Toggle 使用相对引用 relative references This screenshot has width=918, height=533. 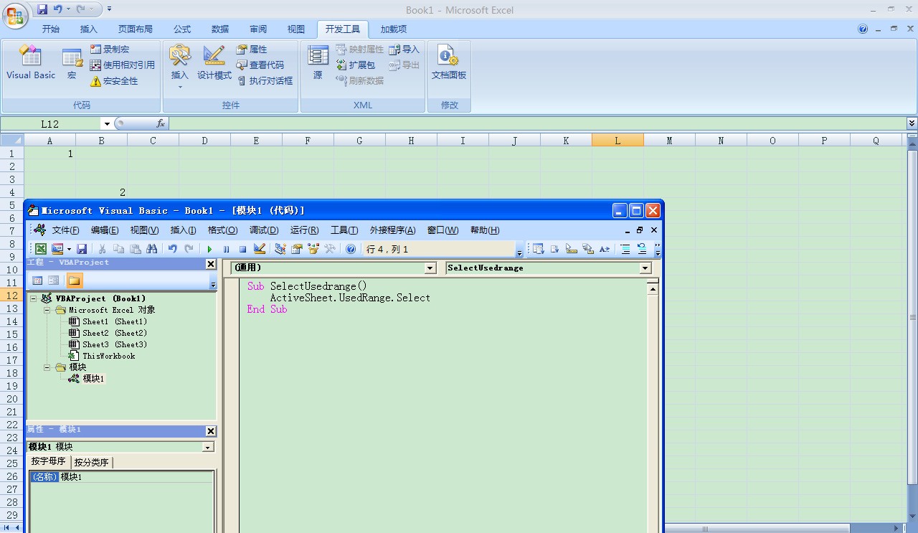pyautogui.click(x=122, y=65)
